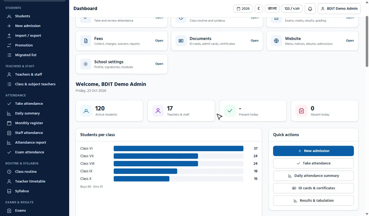Switch language to বাংলা

point(272,9)
